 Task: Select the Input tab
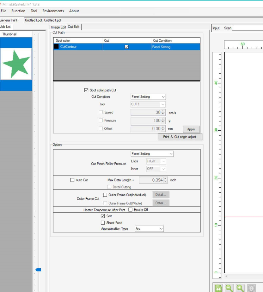point(216,28)
